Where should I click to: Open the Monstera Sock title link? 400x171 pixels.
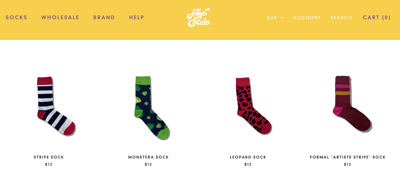149,157
